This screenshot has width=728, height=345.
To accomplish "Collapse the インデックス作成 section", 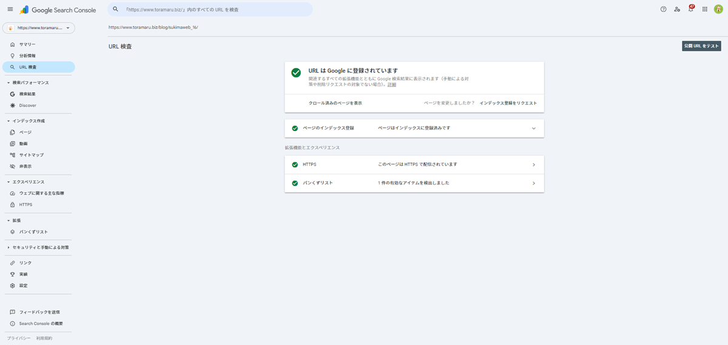I will pyautogui.click(x=8, y=121).
